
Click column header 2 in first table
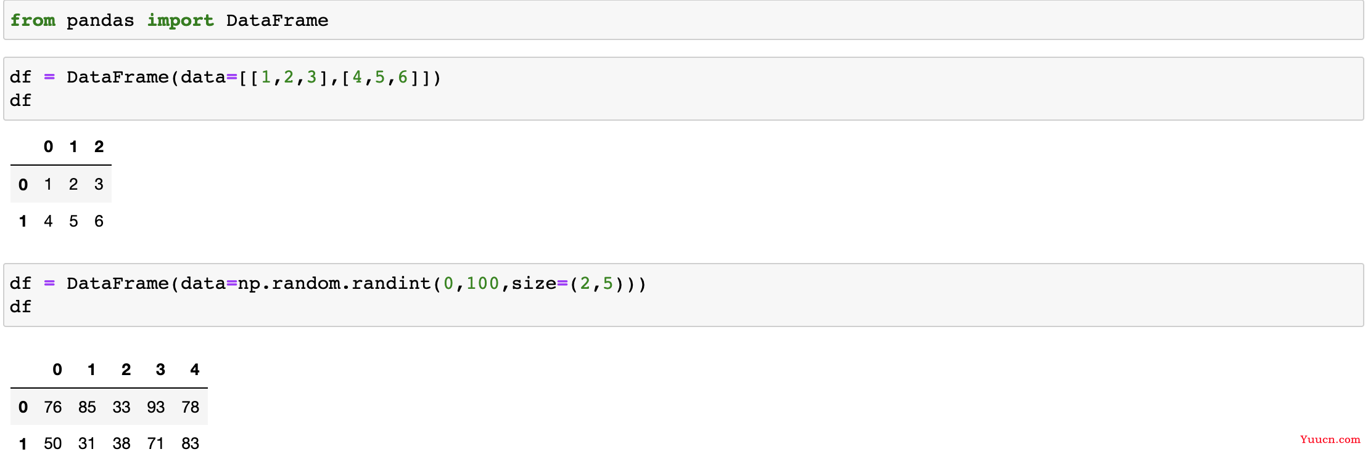coord(99,147)
